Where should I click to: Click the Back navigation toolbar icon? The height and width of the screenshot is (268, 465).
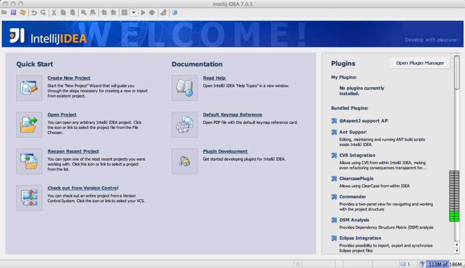104,12
